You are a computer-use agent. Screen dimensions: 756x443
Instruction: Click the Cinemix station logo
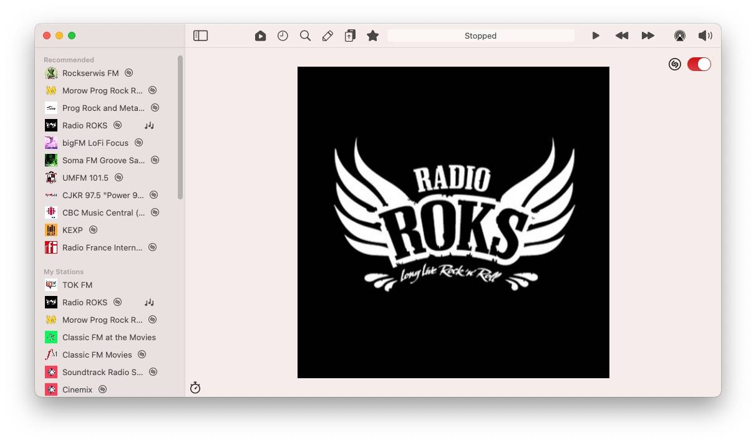pos(51,389)
